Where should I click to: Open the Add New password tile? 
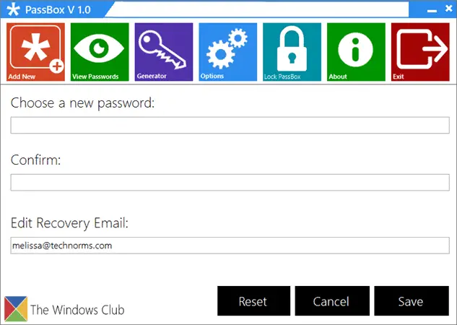point(35,52)
